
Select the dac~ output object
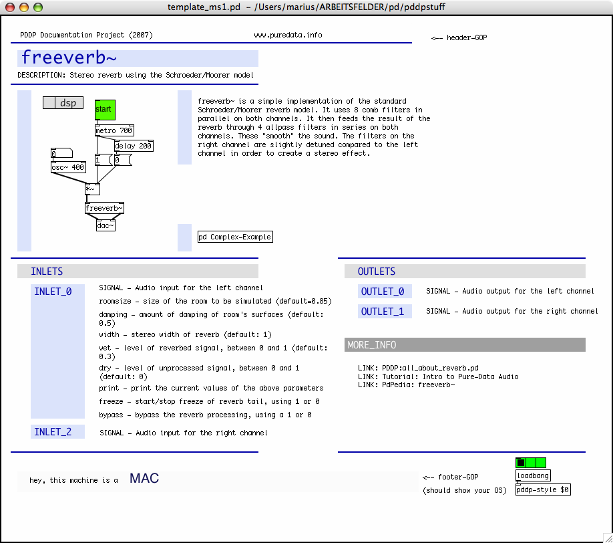click(106, 225)
